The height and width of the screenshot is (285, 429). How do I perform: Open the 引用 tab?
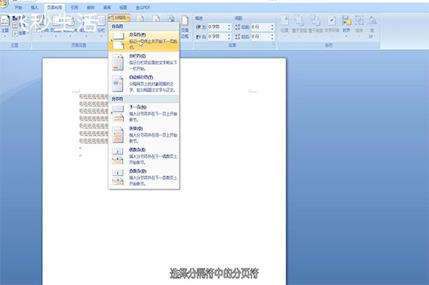click(74, 8)
